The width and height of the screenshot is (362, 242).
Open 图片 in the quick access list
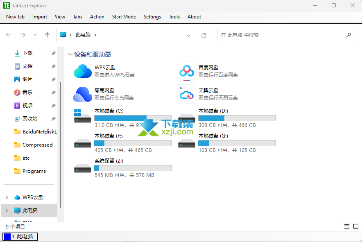click(27, 79)
